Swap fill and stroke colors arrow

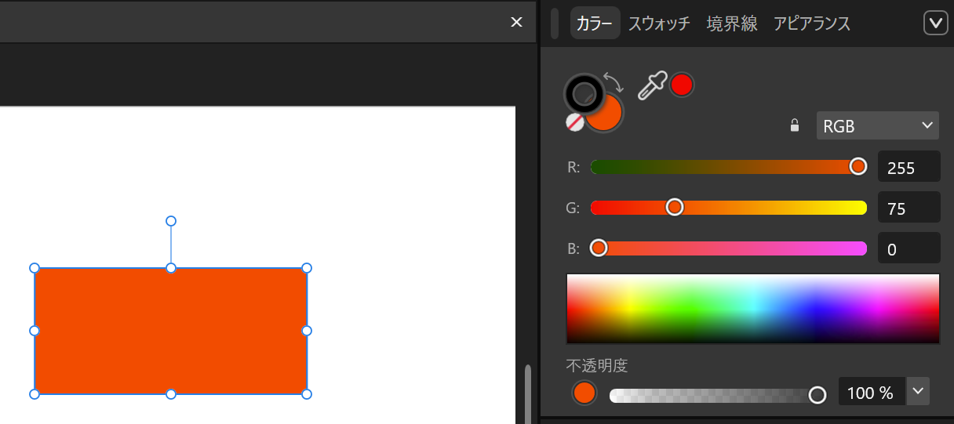[x=614, y=82]
